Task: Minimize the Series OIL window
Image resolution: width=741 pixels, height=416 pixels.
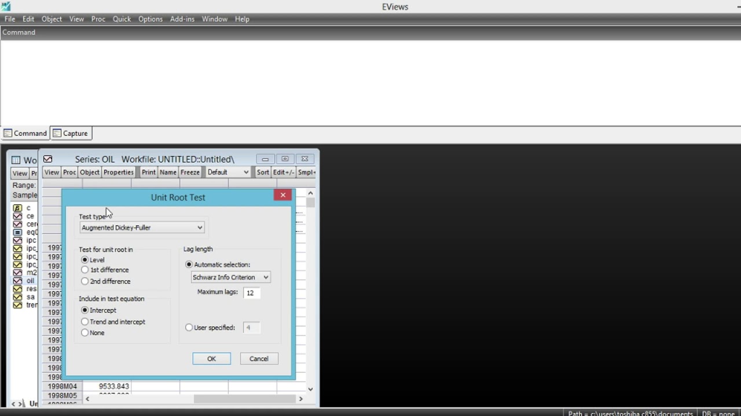Action: [265, 159]
